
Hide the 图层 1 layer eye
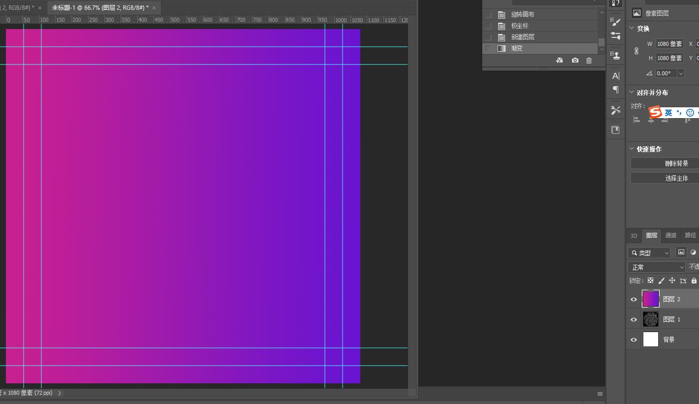click(x=634, y=319)
